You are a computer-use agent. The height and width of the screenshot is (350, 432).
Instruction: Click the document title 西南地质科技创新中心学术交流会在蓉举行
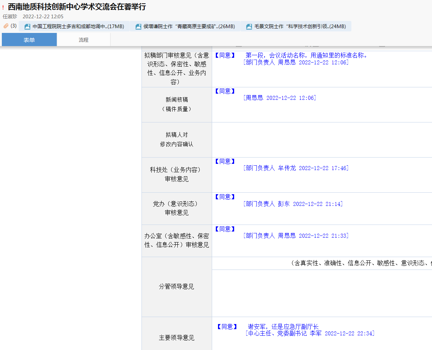coord(77,7)
